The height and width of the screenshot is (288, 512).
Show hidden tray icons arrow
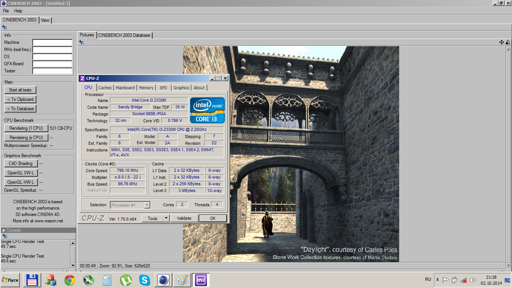click(437, 280)
